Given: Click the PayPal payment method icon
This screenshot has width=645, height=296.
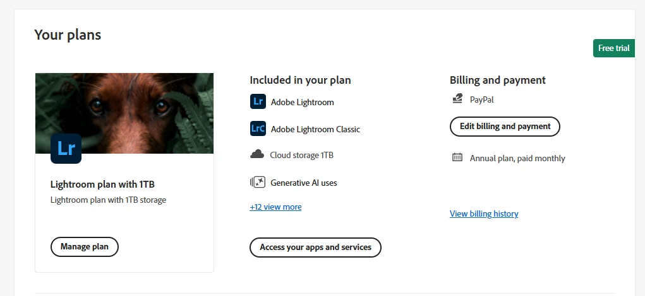Looking at the screenshot, I should pyautogui.click(x=457, y=99).
